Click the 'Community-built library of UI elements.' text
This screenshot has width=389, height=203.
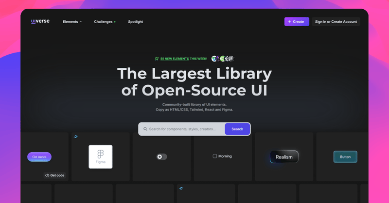coord(194,104)
